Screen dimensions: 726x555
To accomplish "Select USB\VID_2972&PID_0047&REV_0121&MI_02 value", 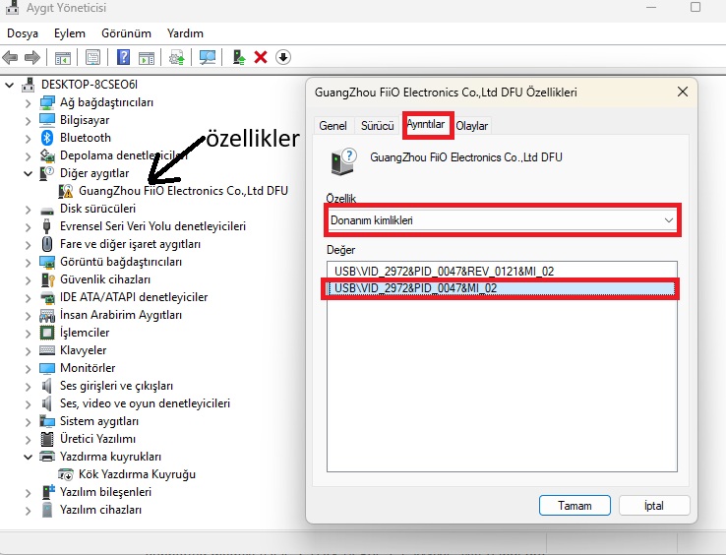I will coord(444,271).
